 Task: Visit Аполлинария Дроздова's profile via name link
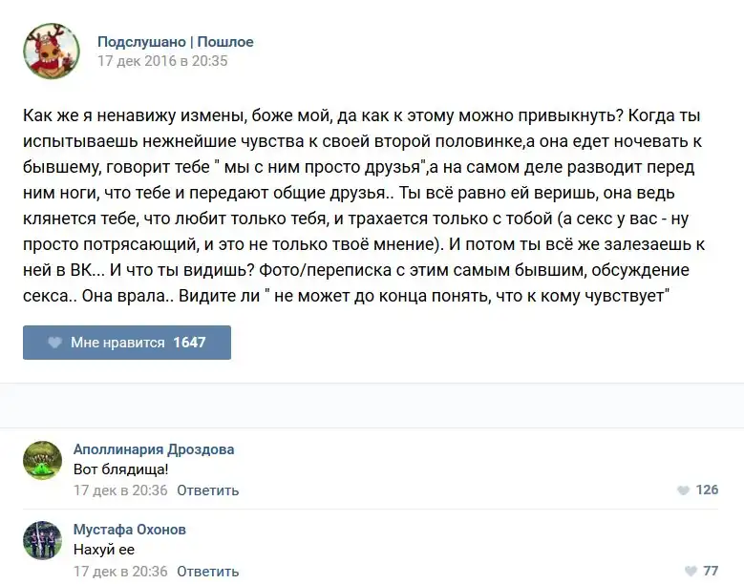pyautogui.click(x=154, y=449)
